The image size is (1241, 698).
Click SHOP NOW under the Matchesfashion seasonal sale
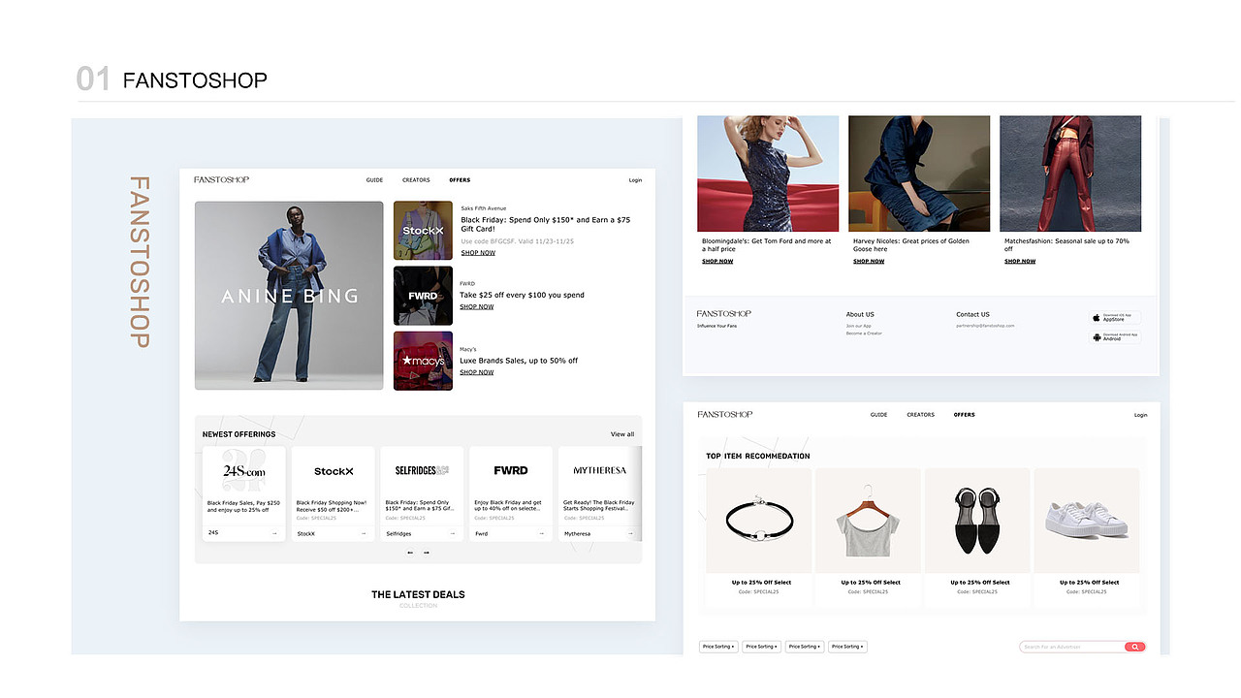pos(1020,262)
